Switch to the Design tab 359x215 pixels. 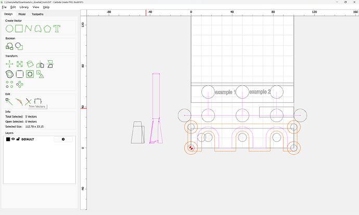pos(8,14)
